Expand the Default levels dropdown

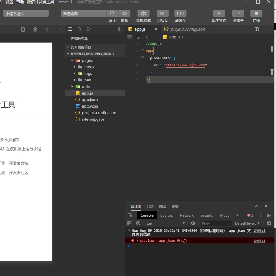[247, 223]
